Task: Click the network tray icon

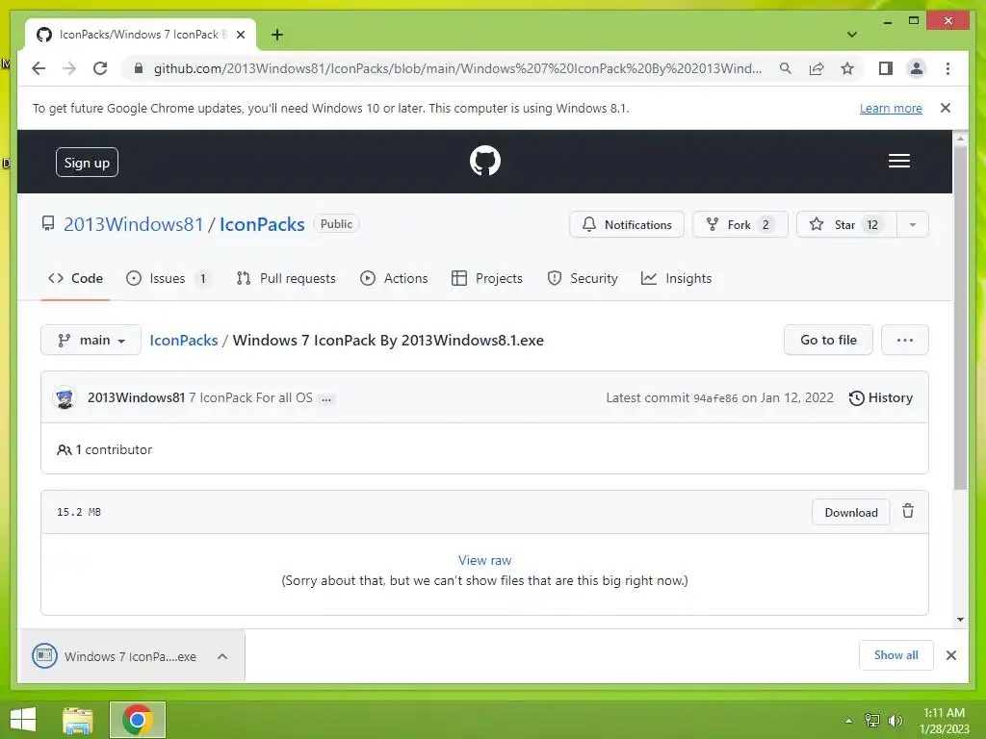Action: click(x=872, y=720)
